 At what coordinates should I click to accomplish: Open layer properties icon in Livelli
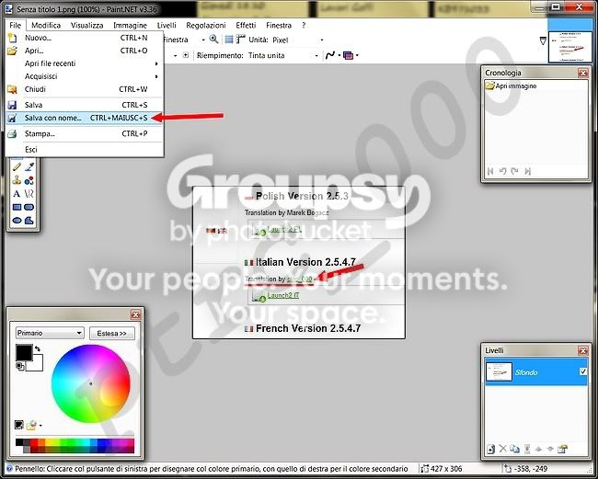pos(562,449)
